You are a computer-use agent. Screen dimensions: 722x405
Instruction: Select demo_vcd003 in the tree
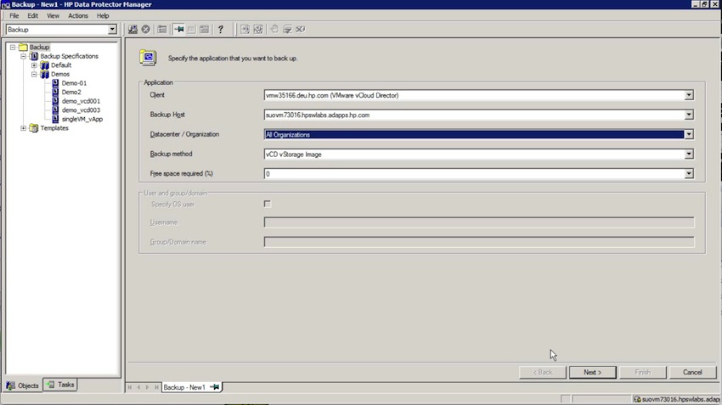[x=81, y=110]
